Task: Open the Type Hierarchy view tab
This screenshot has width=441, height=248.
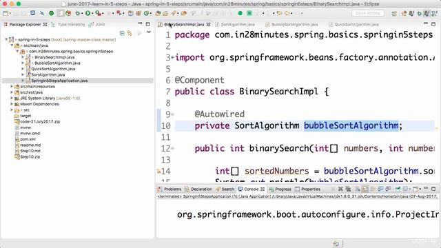Action: point(68,25)
